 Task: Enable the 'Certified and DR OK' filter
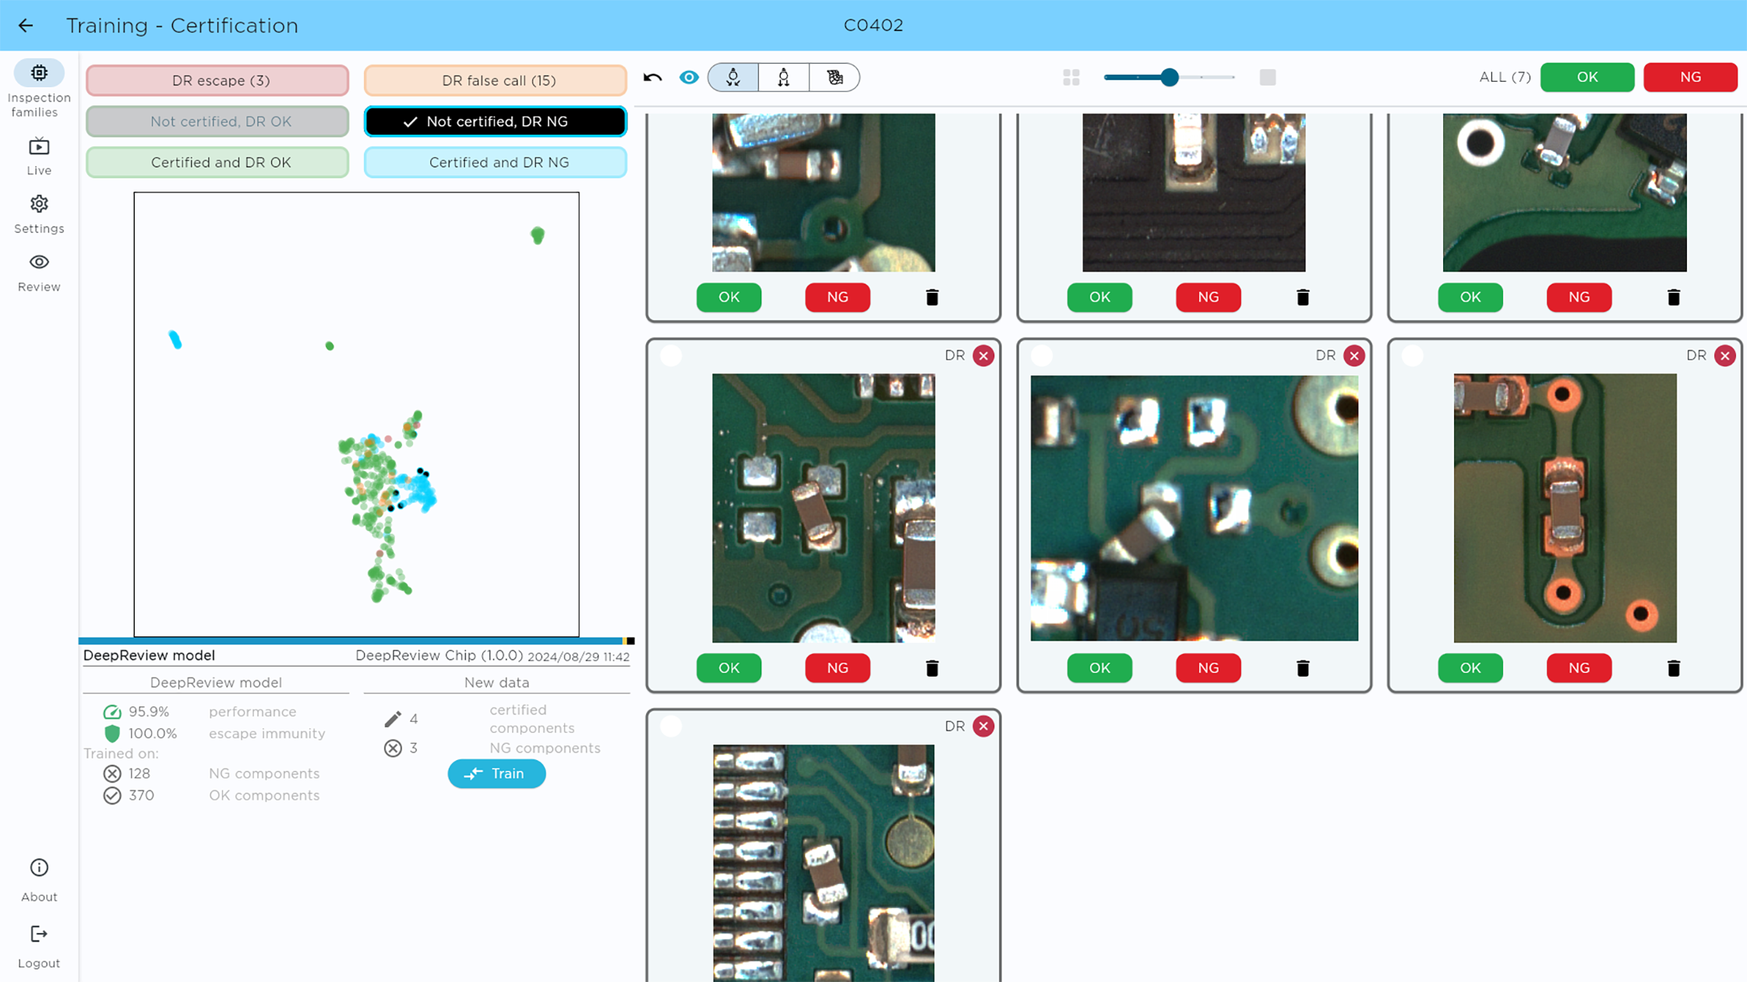(217, 162)
